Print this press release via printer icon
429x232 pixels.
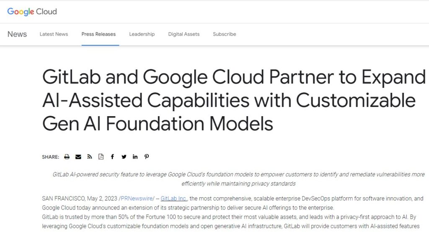click(x=67, y=157)
